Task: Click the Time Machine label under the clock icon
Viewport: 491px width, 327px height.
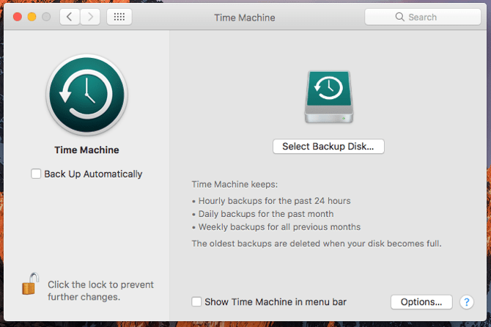Action: point(86,150)
